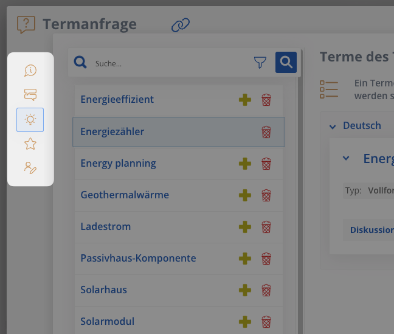Open the star favorites sidebar icon
The width and height of the screenshot is (394, 334).
coord(30,144)
